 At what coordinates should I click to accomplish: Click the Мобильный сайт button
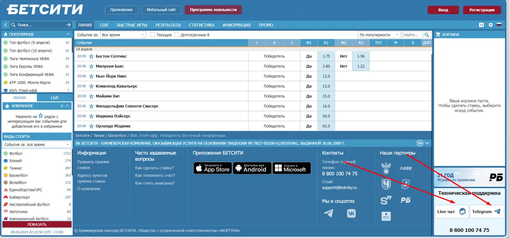[x=162, y=10]
